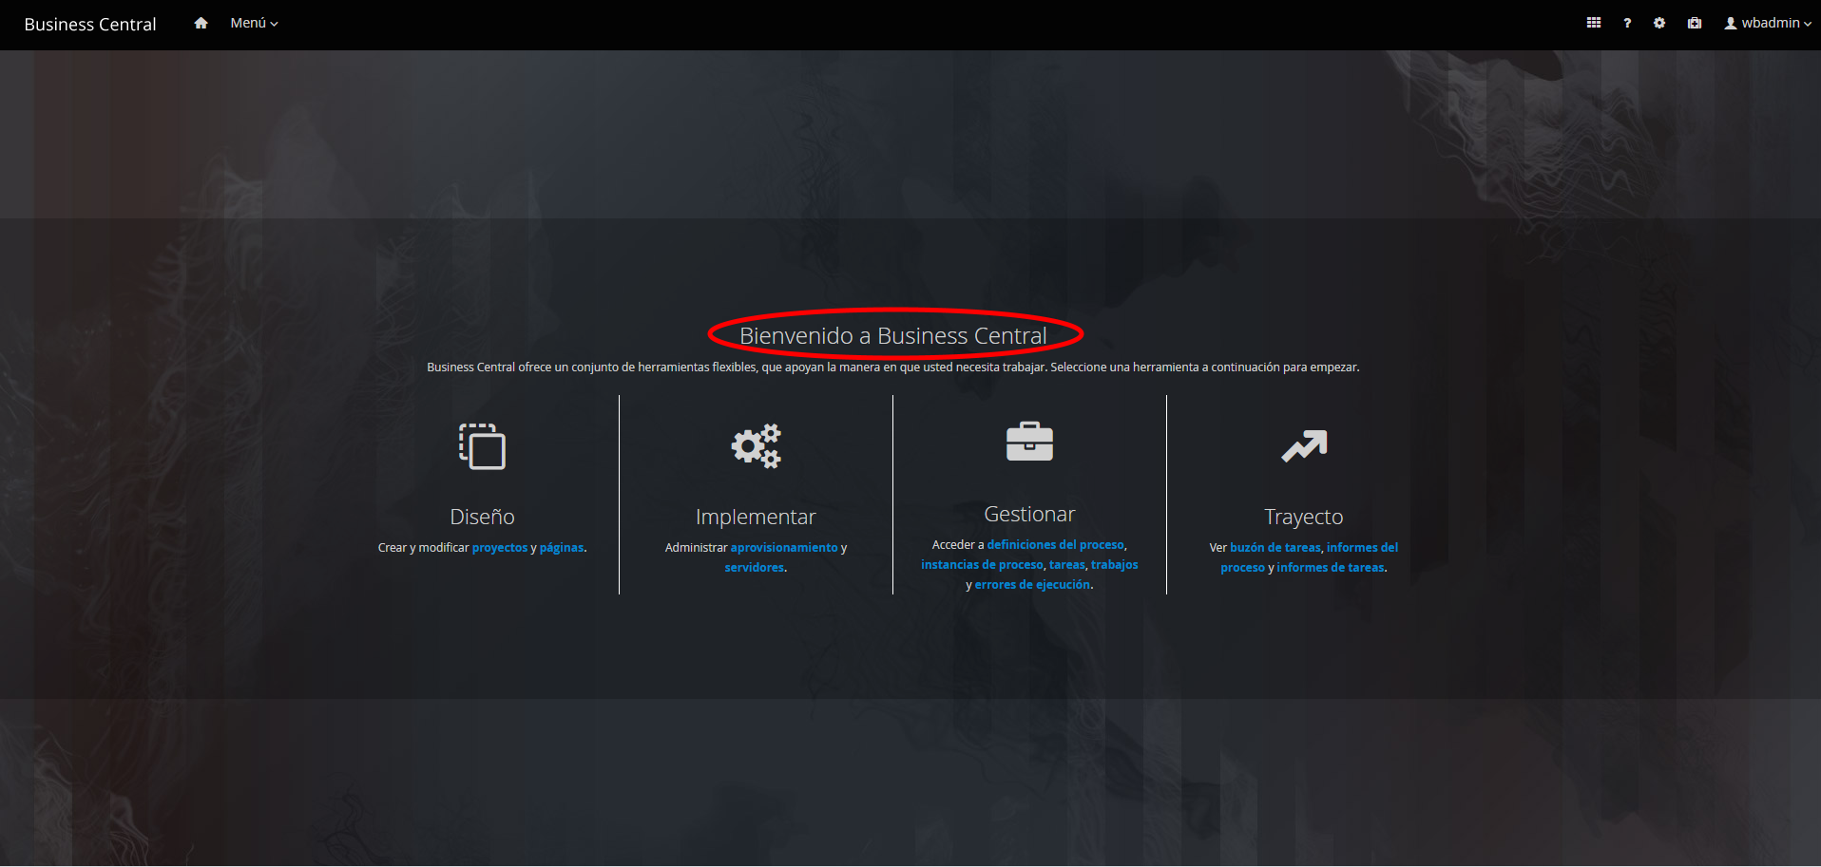Open informes de tareas link
Viewport: 1821px width, 867px height.
pos(1331,568)
